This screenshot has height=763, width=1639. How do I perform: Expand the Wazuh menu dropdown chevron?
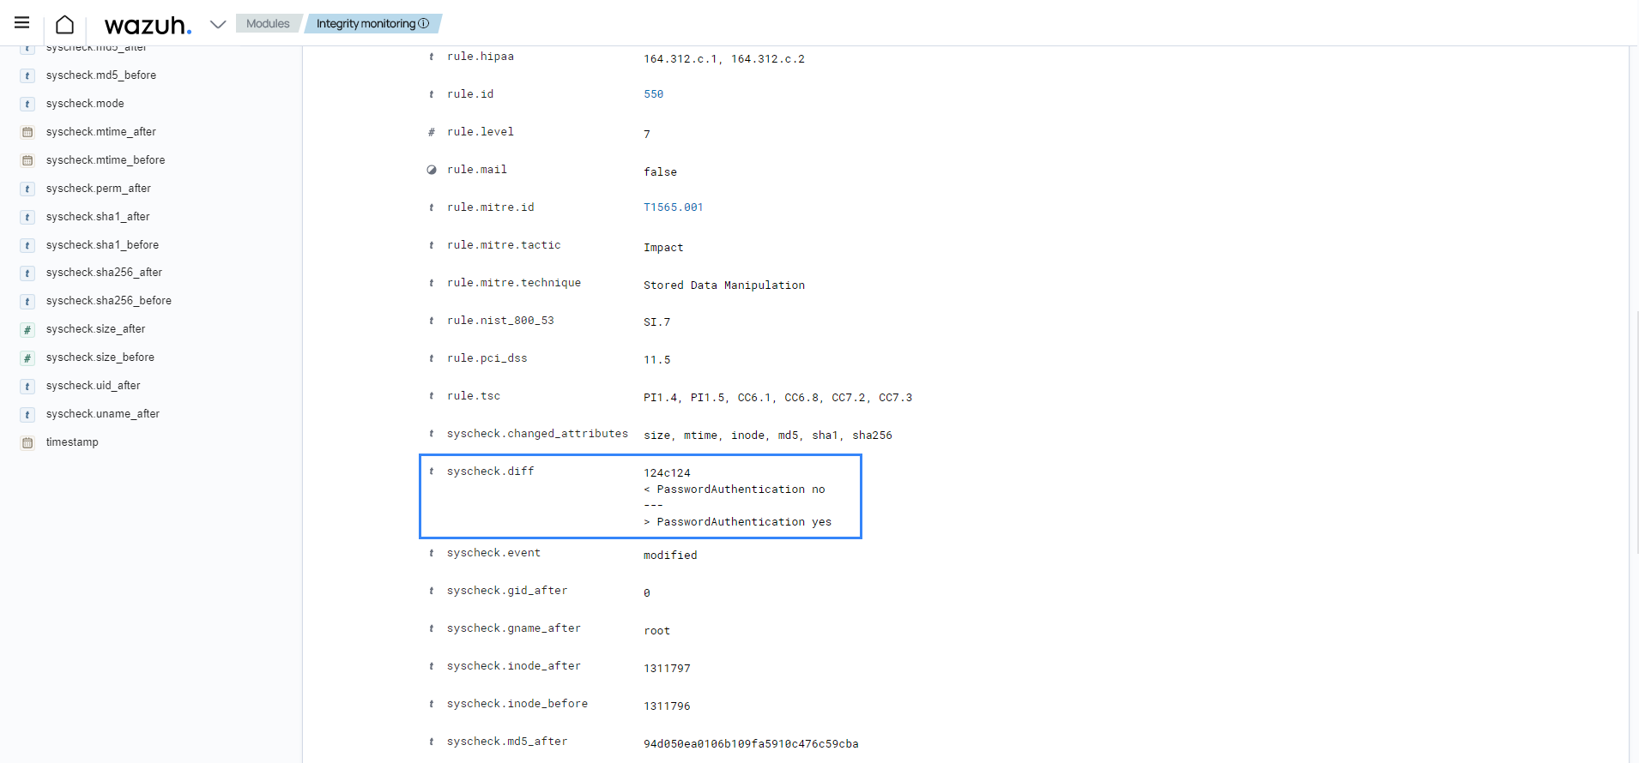point(218,24)
